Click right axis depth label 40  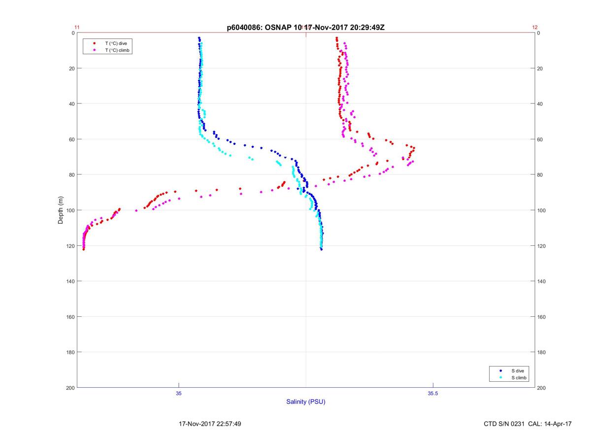[x=540, y=104]
